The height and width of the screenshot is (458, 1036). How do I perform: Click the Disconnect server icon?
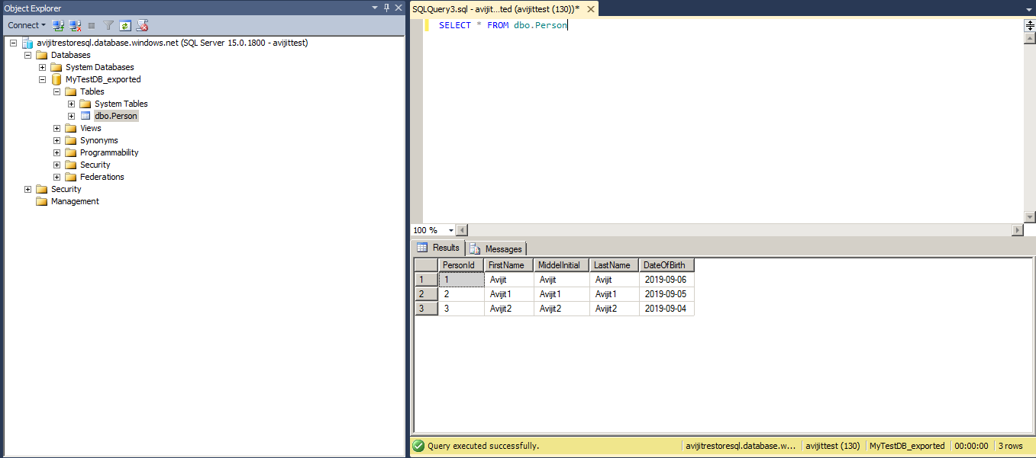pyautogui.click(x=74, y=25)
